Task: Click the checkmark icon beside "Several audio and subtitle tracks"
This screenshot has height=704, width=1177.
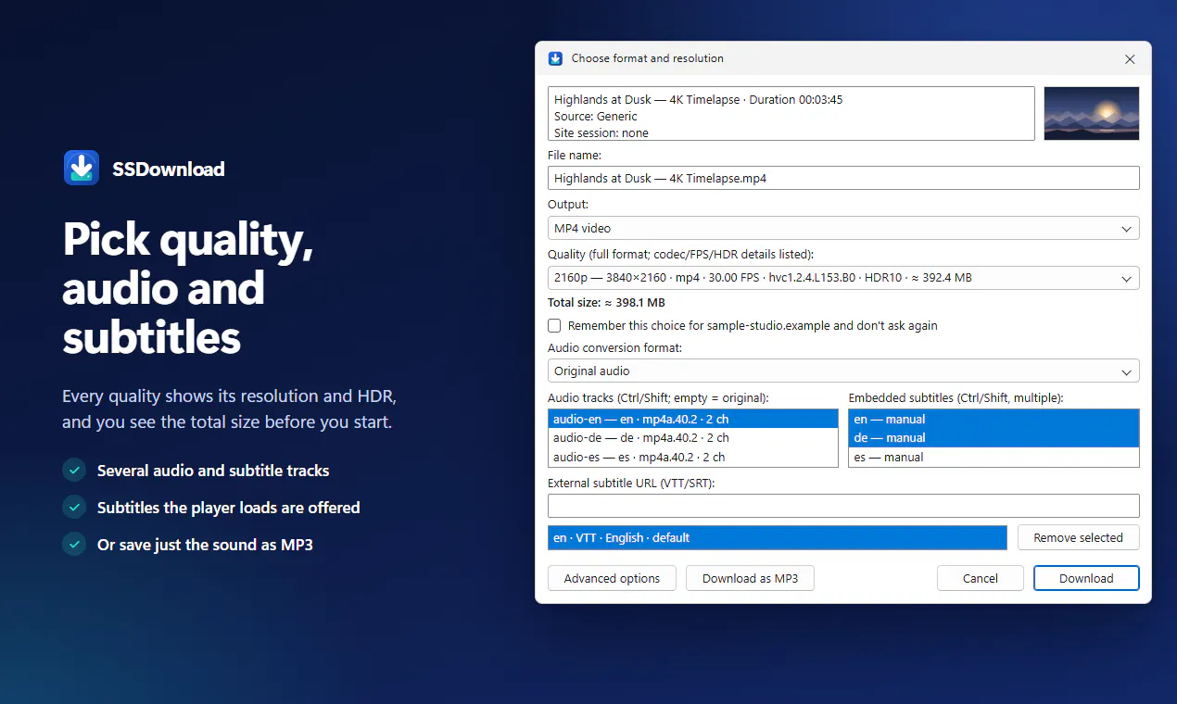Action: tap(74, 471)
